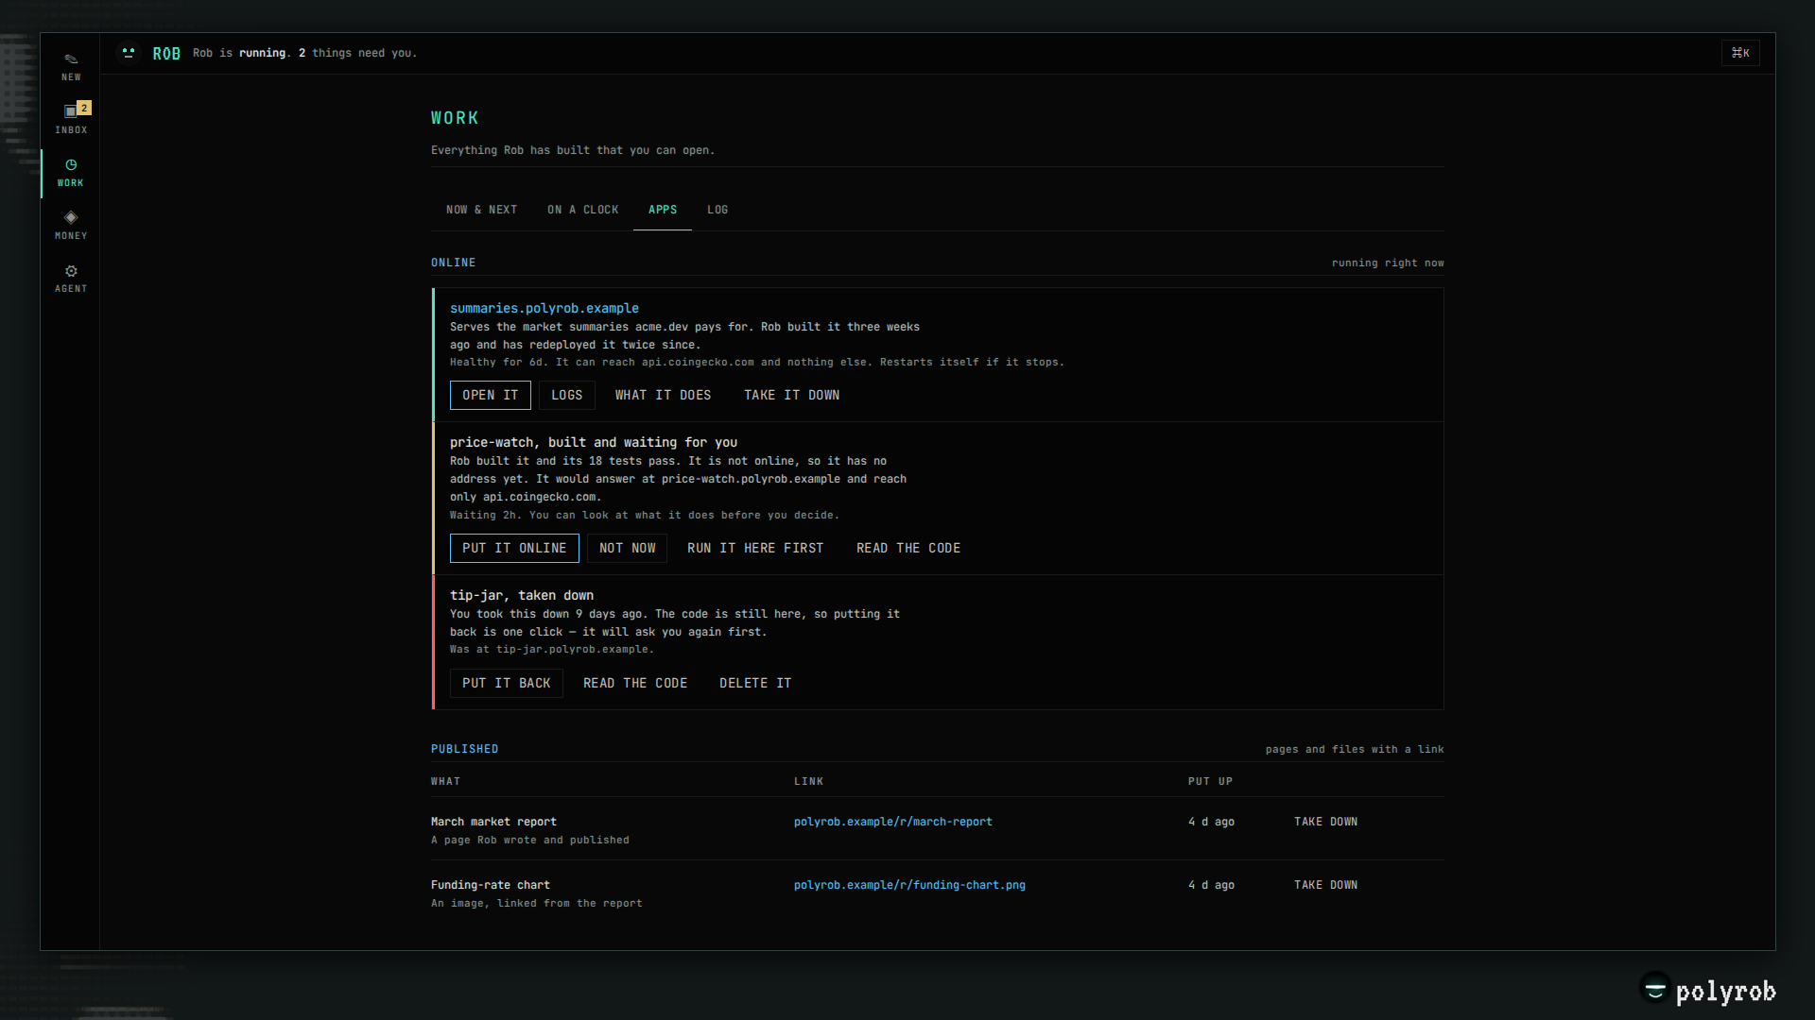The width and height of the screenshot is (1815, 1020).
Task: Read the code for tip-jar
Action: pos(635,683)
